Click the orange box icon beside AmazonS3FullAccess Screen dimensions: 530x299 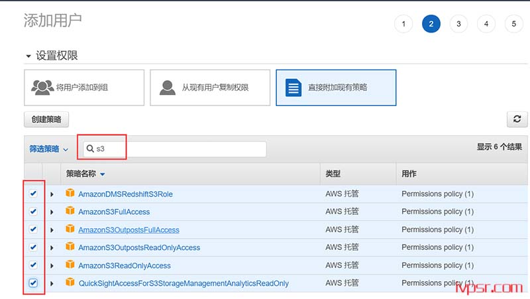[70, 211]
